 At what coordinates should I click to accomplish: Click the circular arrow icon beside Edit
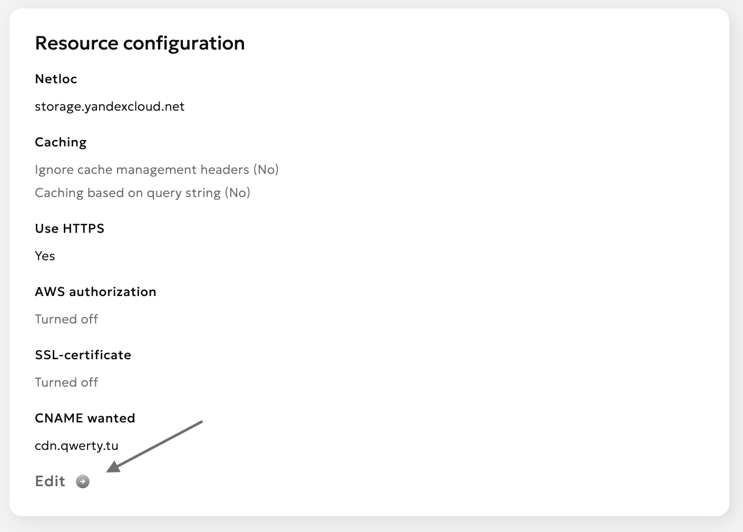point(83,481)
